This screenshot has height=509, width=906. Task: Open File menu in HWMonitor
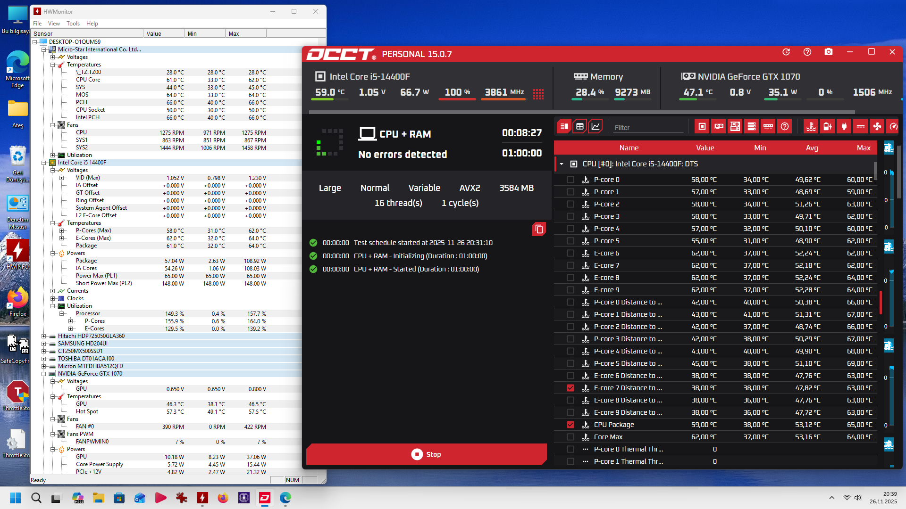tap(37, 24)
